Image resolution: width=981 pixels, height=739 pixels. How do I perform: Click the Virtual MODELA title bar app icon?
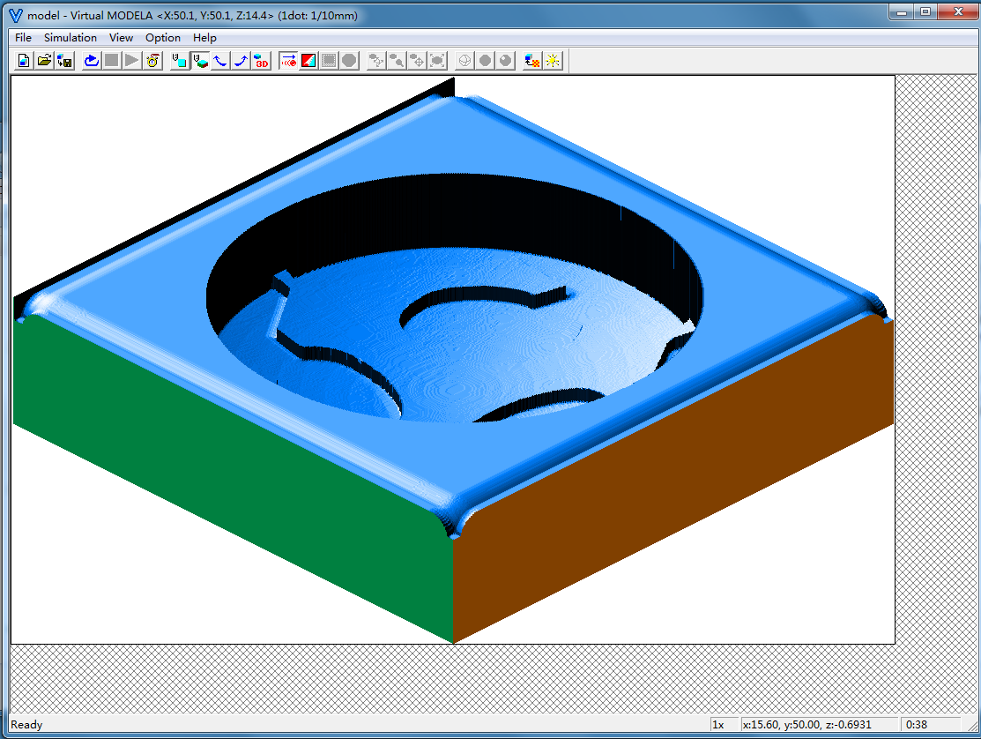point(16,15)
